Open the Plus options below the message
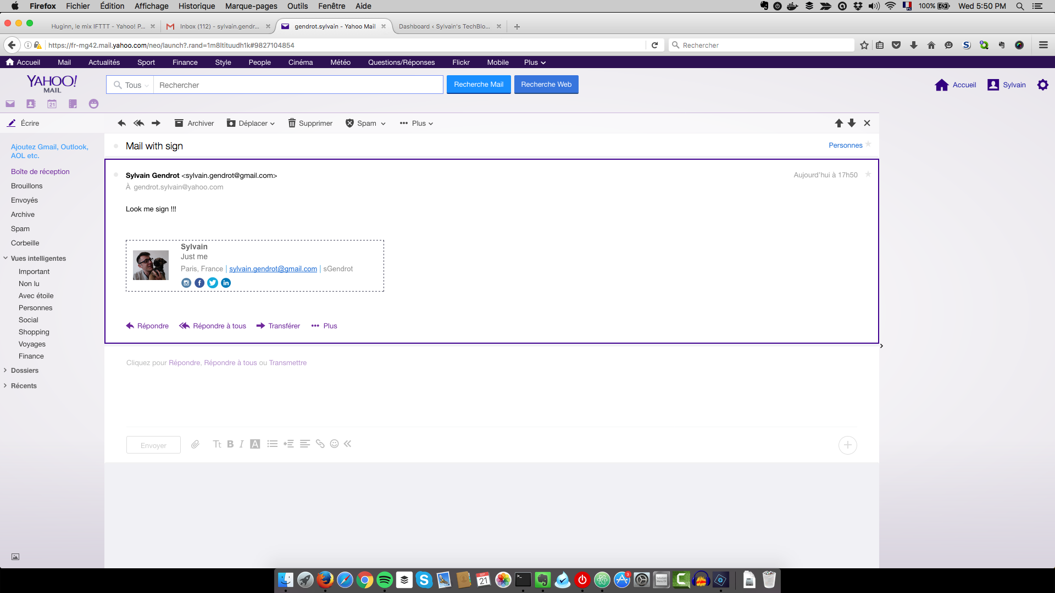Viewport: 1055px width, 593px height. click(324, 326)
